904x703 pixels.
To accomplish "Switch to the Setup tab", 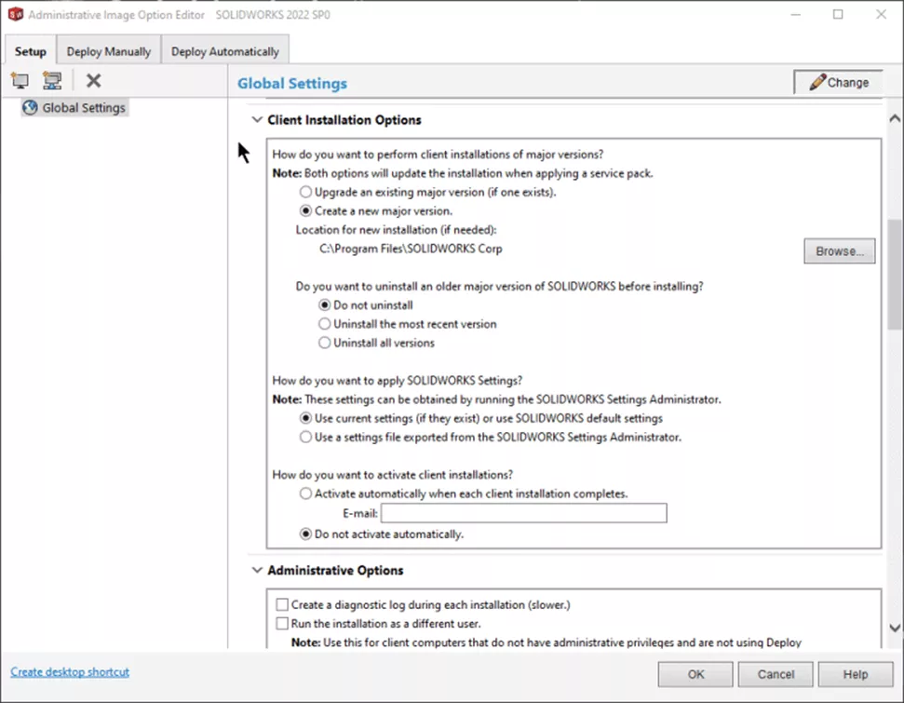I will click(31, 51).
